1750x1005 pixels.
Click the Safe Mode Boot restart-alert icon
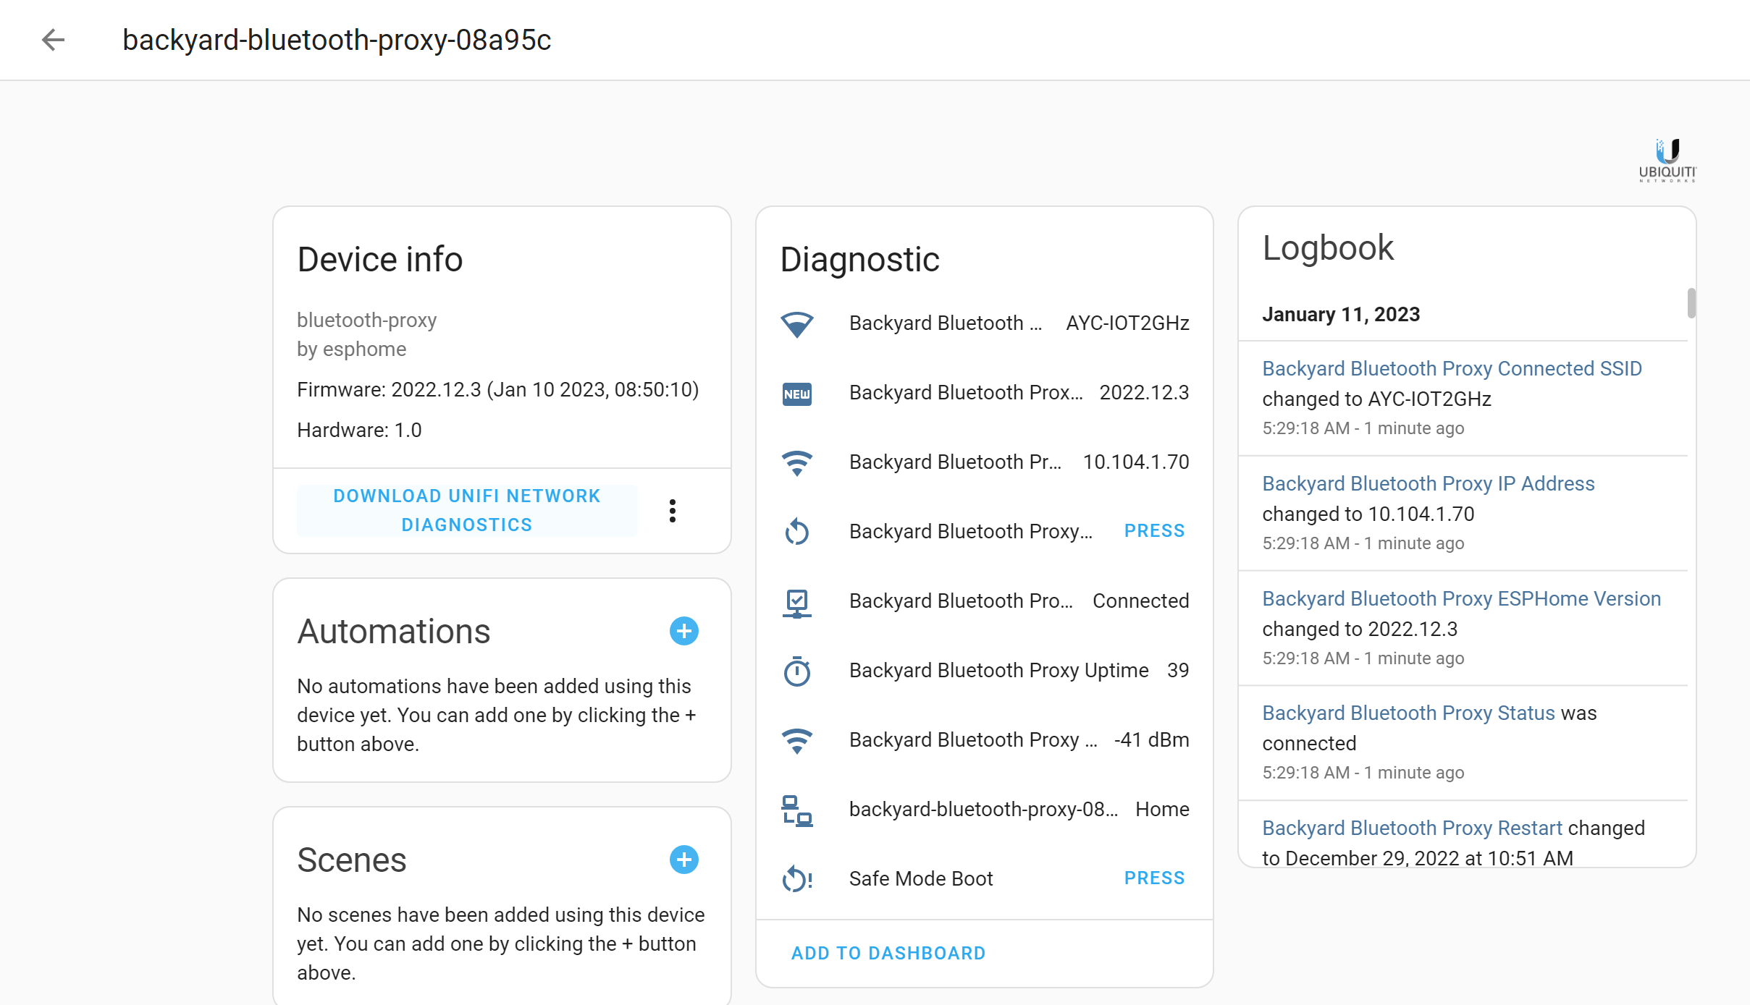click(x=796, y=879)
